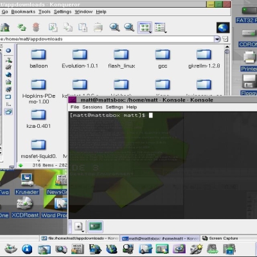Zoom in with the magnifier plus icon
This screenshot has height=257, width=257.
click(114, 28)
